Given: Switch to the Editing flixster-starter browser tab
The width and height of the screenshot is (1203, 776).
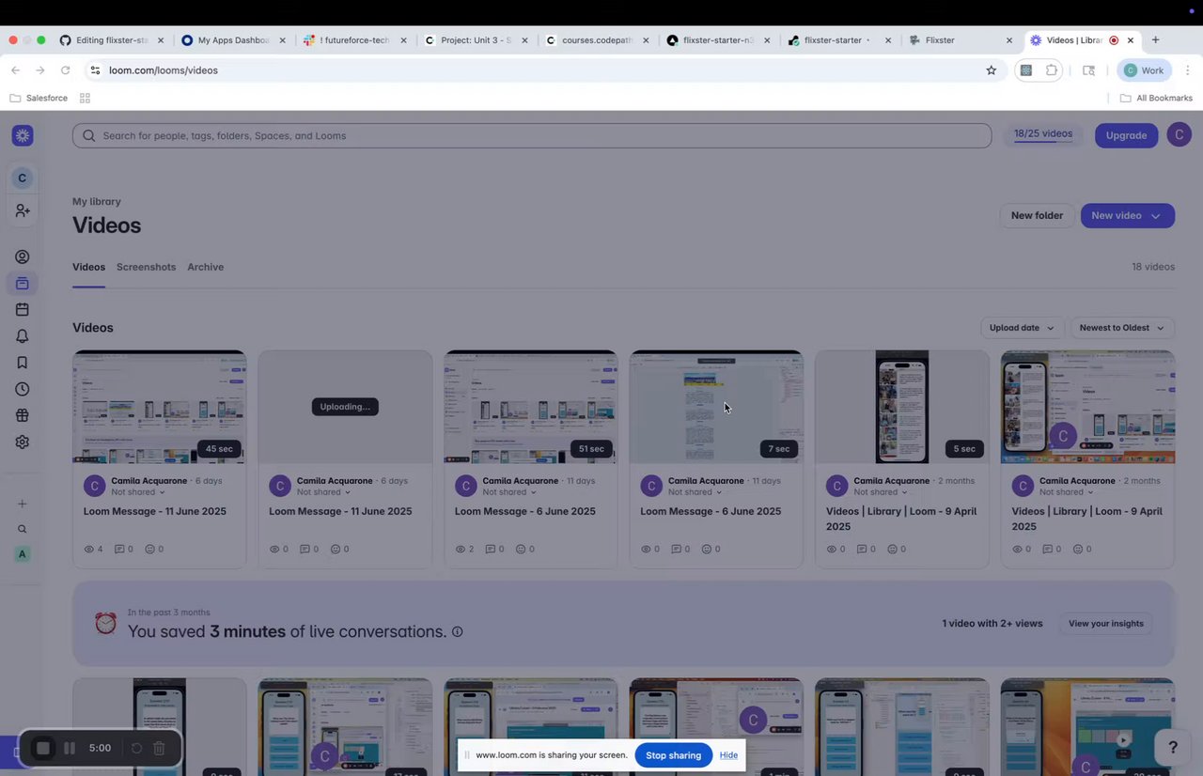Looking at the screenshot, I should pyautogui.click(x=111, y=40).
